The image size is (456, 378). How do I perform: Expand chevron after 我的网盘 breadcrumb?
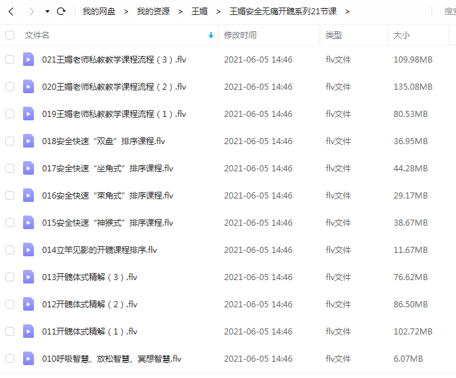click(126, 12)
